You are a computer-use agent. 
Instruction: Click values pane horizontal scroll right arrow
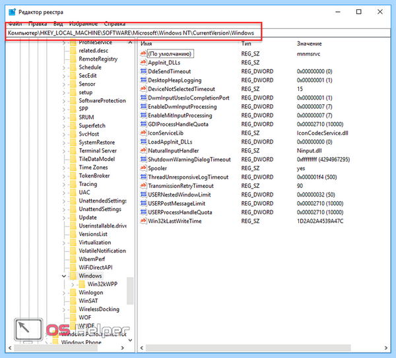tap(386, 348)
